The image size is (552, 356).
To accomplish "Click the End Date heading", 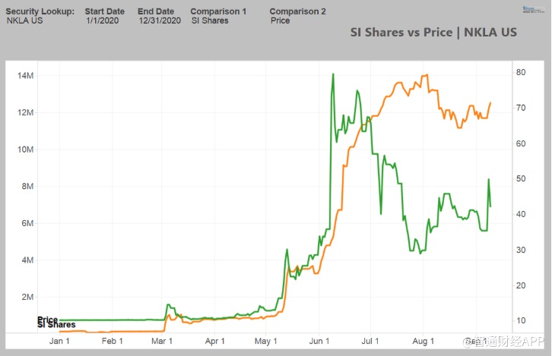I will [x=156, y=11].
